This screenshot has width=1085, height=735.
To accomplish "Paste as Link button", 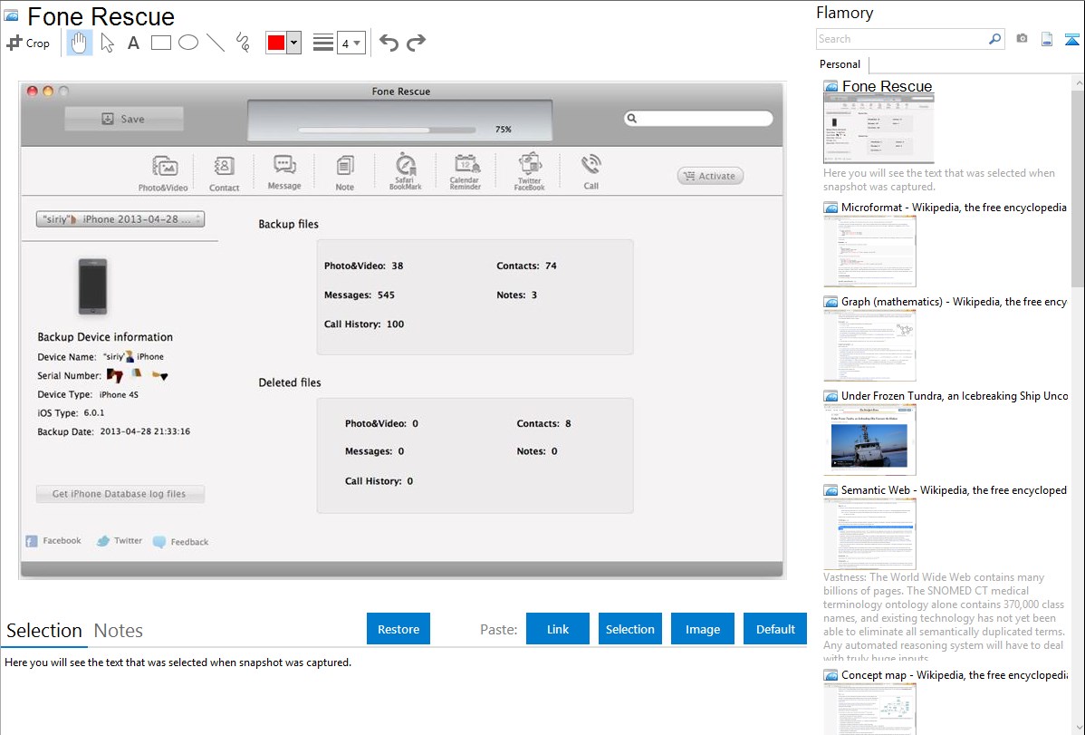I will point(558,629).
